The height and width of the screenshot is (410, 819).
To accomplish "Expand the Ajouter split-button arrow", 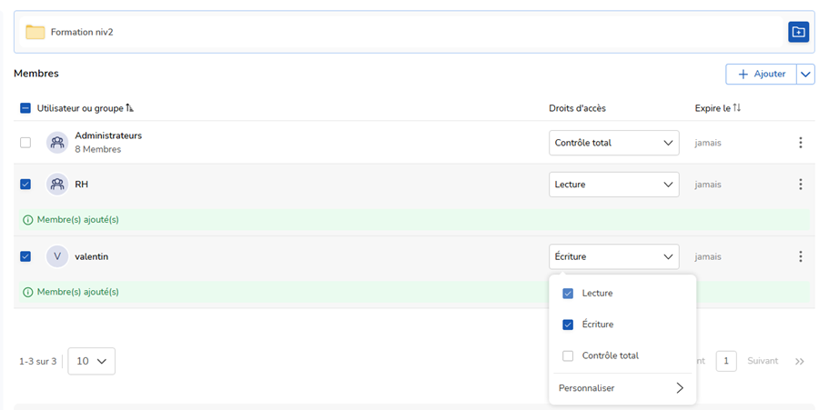I will coord(805,74).
